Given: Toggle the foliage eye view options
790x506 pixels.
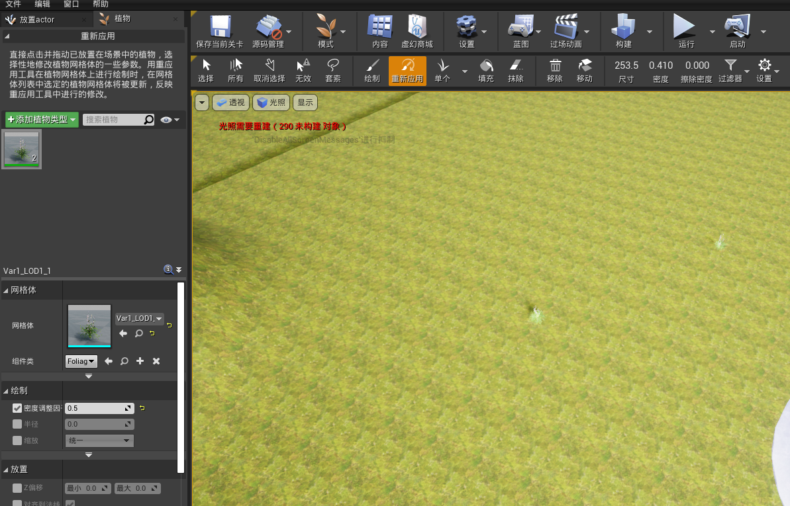Looking at the screenshot, I should tap(170, 120).
